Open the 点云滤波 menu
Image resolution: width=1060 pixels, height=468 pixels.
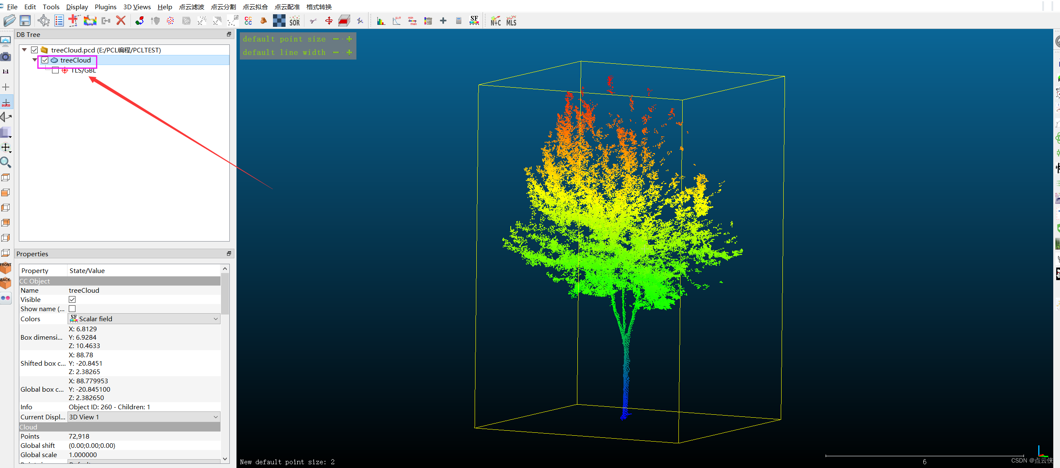[191, 7]
